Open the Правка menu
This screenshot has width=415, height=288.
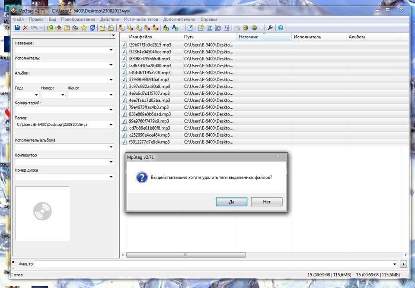click(x=36, y=19)
